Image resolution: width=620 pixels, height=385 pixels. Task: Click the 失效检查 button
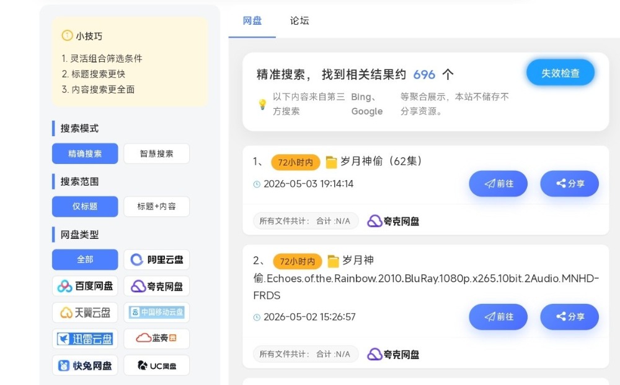click(x=560, y=72)
